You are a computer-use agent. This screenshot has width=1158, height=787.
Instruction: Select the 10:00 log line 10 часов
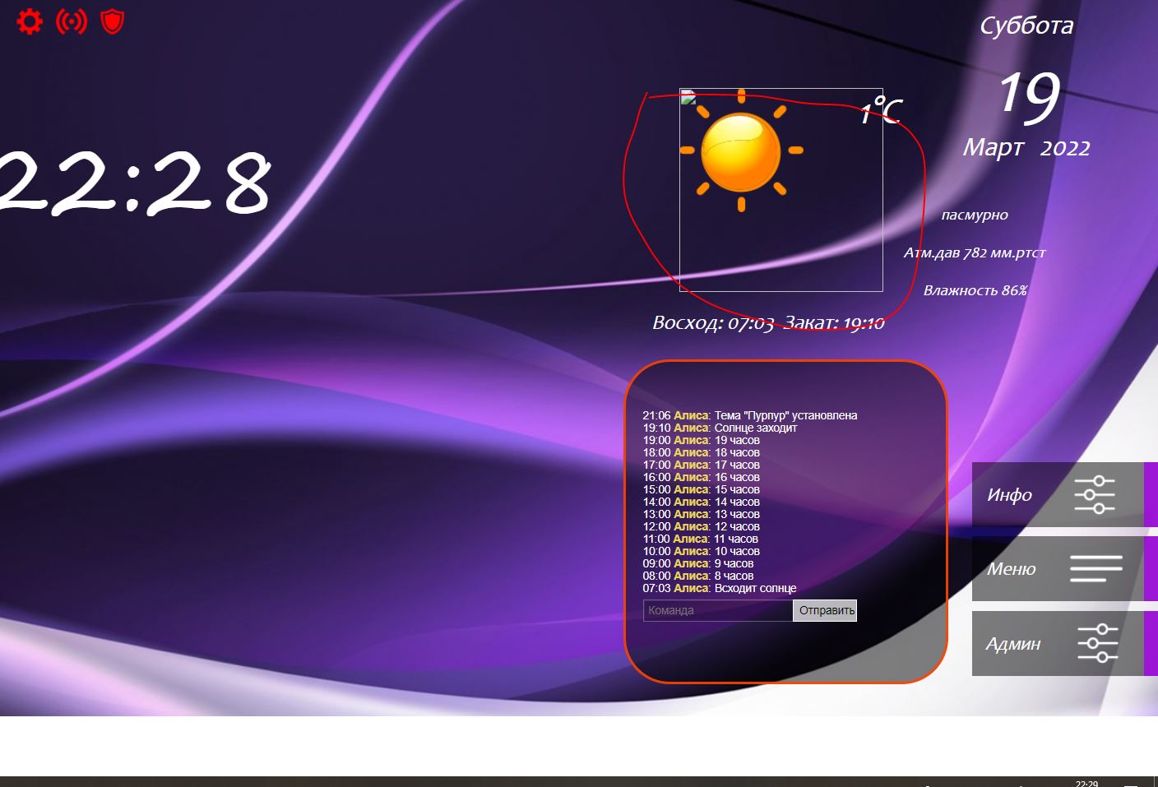click(702, 551)
